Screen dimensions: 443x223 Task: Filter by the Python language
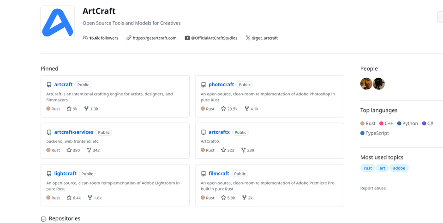(407, 123)
